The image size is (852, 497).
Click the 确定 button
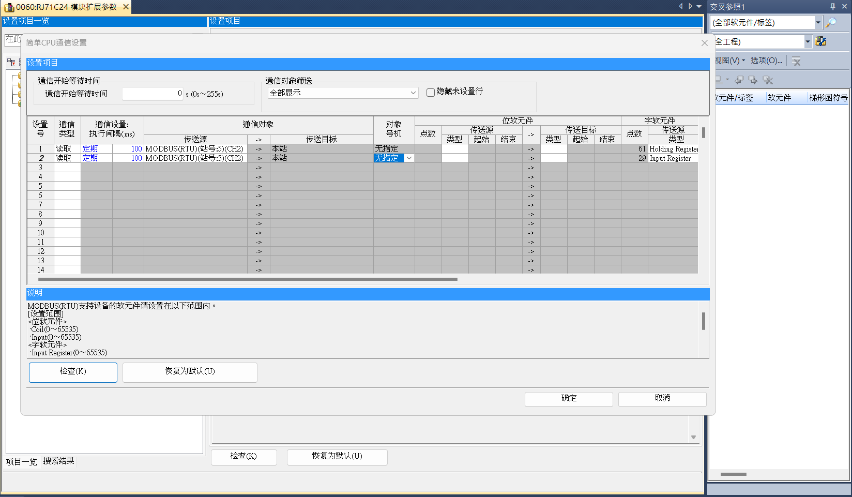click(x=569, y=398)
